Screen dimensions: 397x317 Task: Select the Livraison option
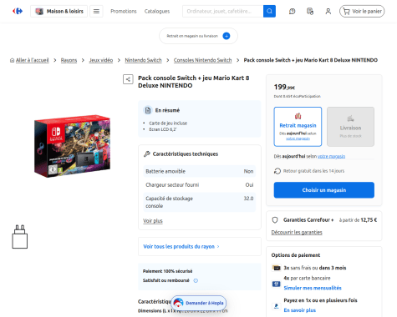pyautogui.click(x=350, y=127)
